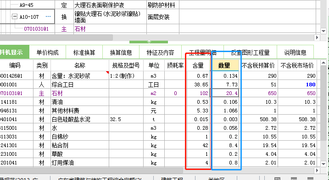The image size is (329, 180).
Task: Select spec cell 1:2(制作)
Action: pos(126,76)
